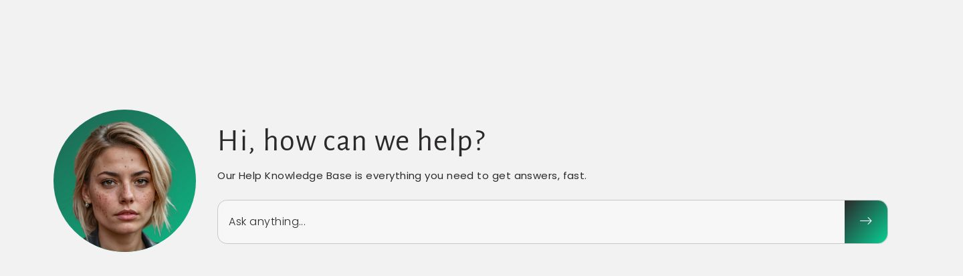Click the "Ask anything..." placeholder text
The width and height of the screenshot is (963, 276).
coord(267,222)
